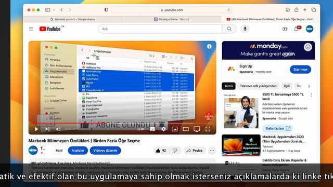Click the ABONE OL watermark in the video
Viewport: 333px width, 187px height.
coord(209,116)
